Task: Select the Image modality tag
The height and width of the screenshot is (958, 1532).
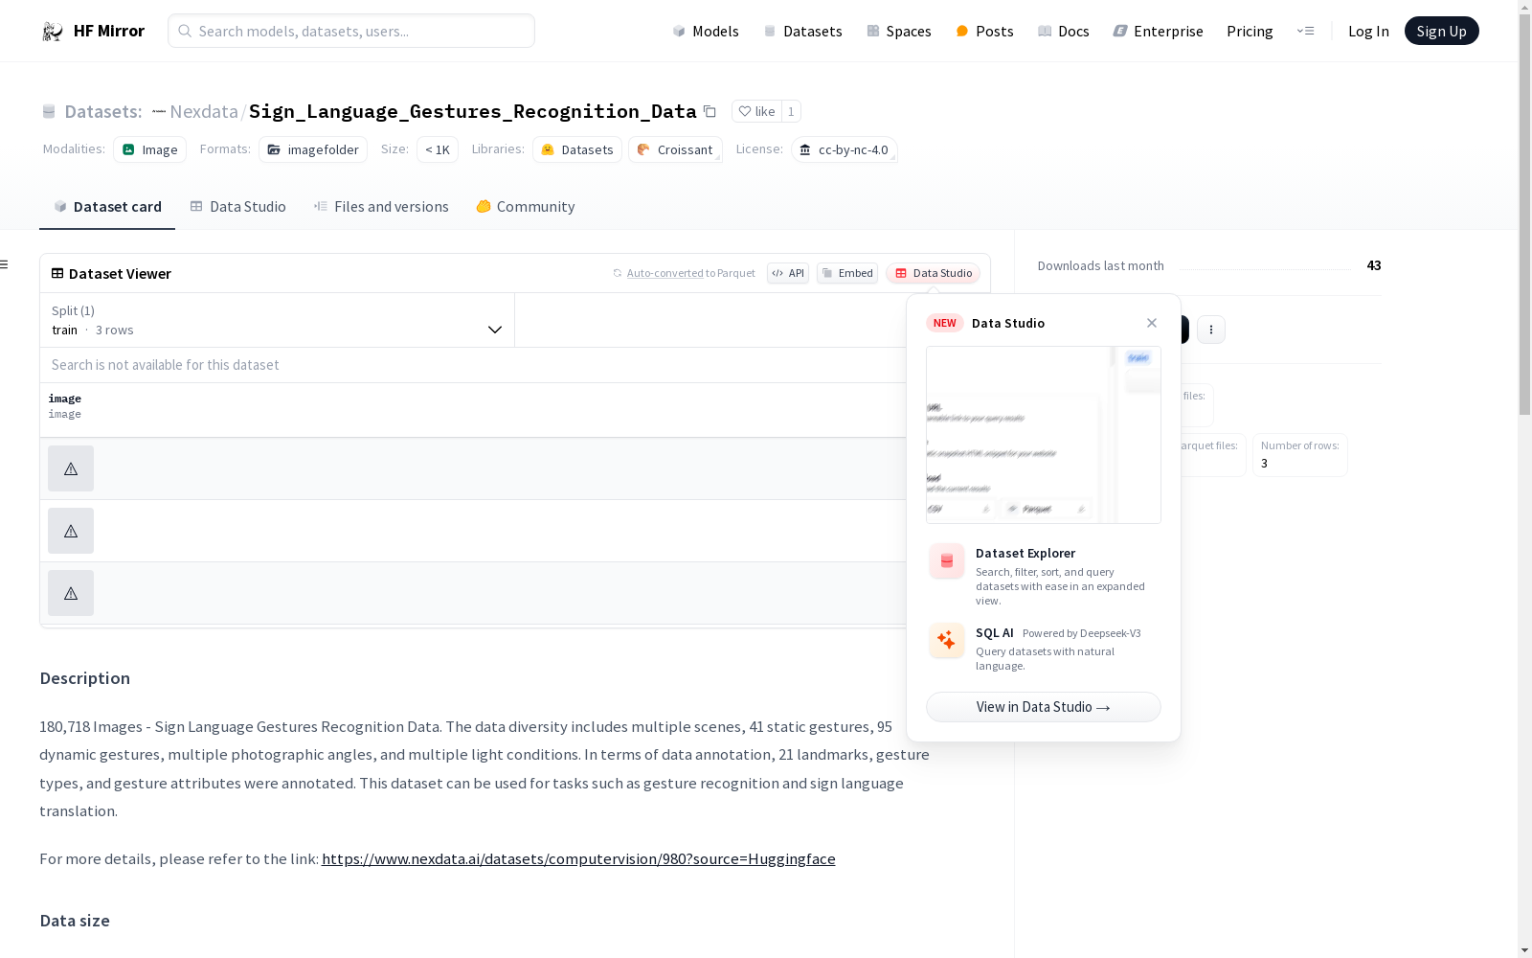Action: point(150,149)
